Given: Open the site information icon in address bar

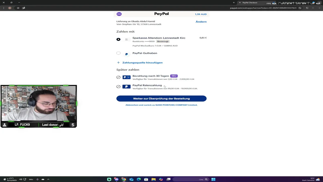Looking at the screenshot, I should tap(300, 8).
